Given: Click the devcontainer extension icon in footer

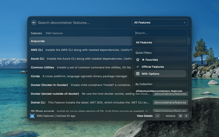Looking at the screenshot, I should (33, 116).
